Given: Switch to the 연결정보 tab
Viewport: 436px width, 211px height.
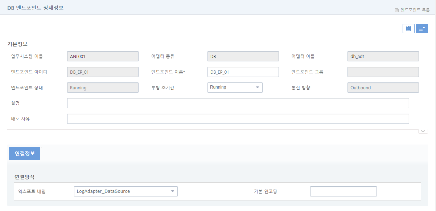Looking at the screenshot, I should tap(25, 153).
